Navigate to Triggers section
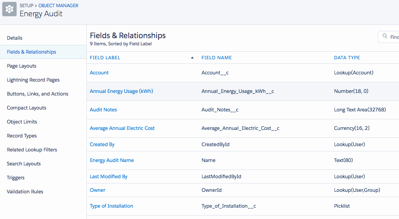399x219 pixels. [x=15, y=177]
